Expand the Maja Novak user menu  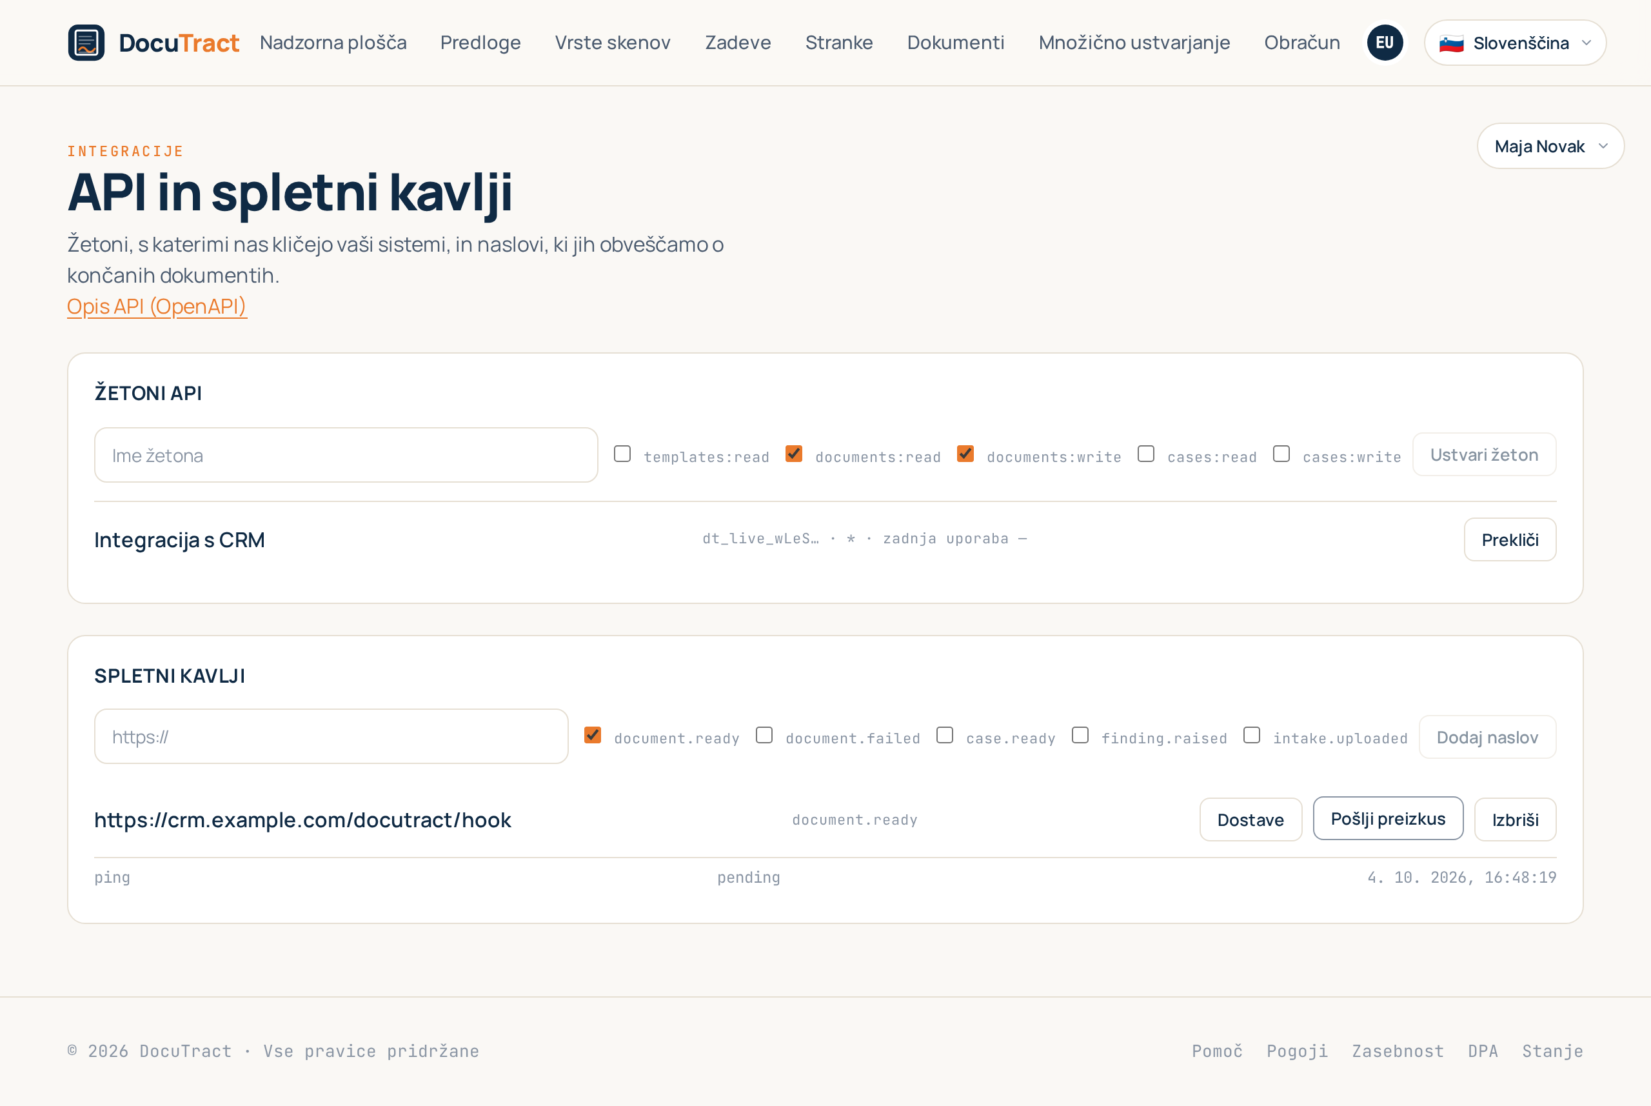(x=1550, y=146)
